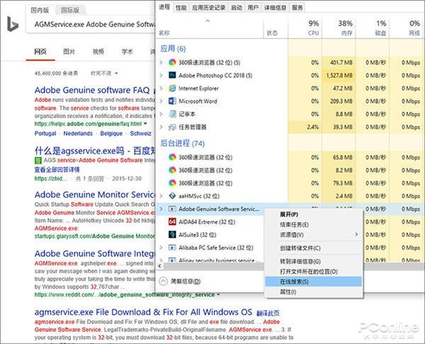Click the Bing logo icon

point(13,24)
